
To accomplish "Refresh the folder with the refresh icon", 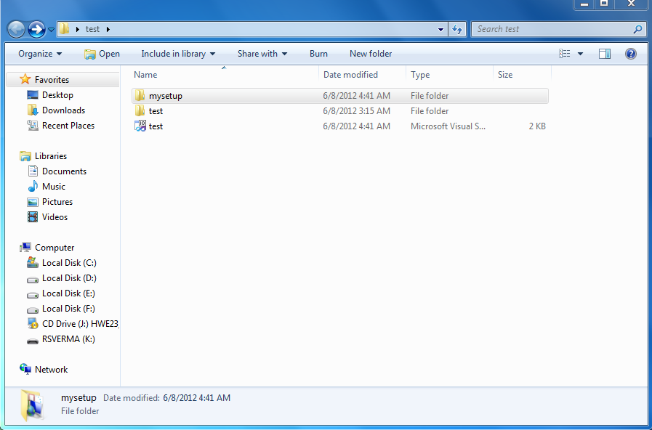I will tap(457, 30).
